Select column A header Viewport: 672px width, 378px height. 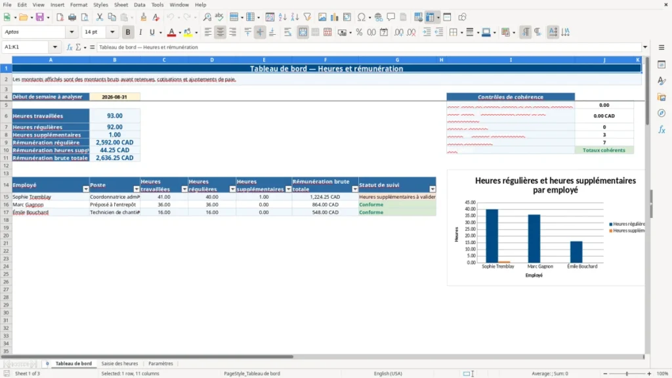click(x=51, y=60)
